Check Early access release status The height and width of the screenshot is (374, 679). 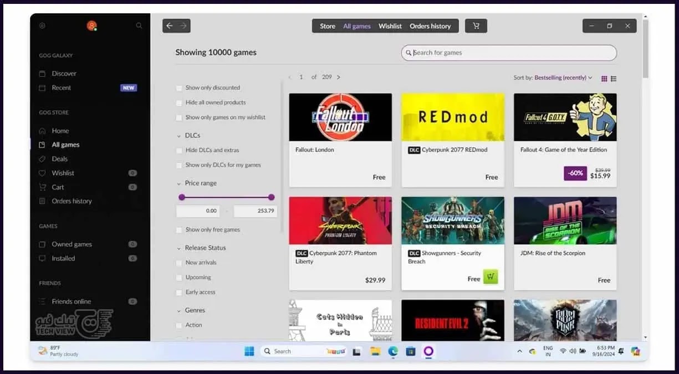coord(179,293)
